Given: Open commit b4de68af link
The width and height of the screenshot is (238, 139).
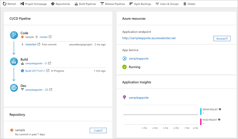Looking at the screenshot, I should 31,44.
